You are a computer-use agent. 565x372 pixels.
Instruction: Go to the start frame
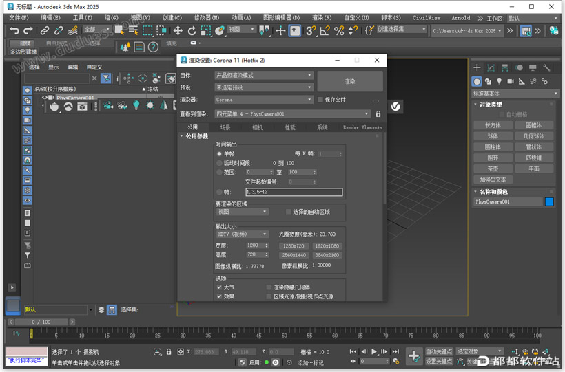click(353, 351)
